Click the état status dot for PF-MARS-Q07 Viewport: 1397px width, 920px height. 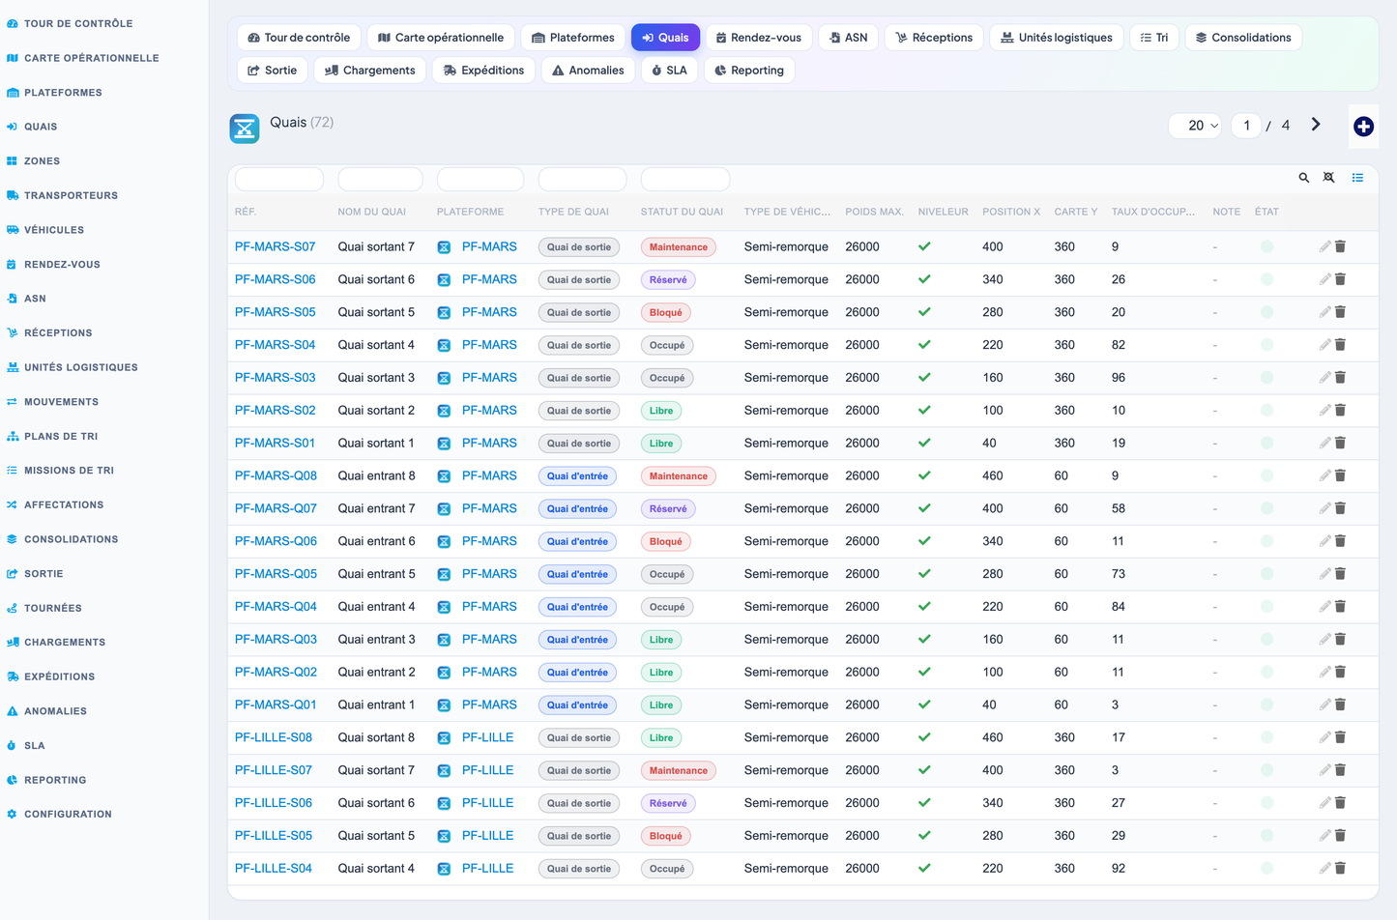pyautogui.click(x=1266, y=508)
